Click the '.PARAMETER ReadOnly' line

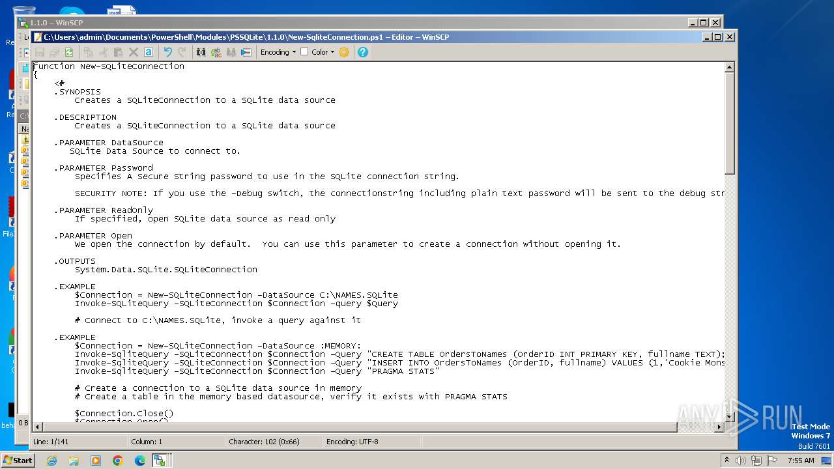click(x=104, y=210)
